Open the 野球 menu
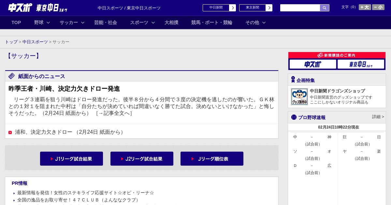 click(x=39, y=22)
